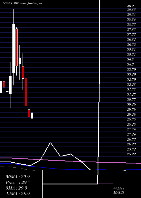Click the 34.3 price axis label
Screen dimensions: 141x198
point(130,64)
